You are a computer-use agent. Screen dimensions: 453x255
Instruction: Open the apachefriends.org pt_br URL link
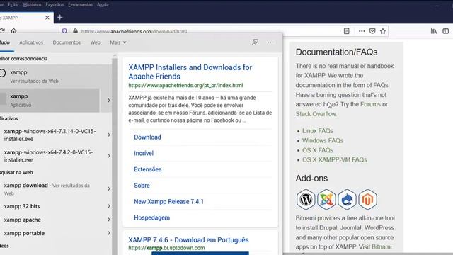coord(185,85)
